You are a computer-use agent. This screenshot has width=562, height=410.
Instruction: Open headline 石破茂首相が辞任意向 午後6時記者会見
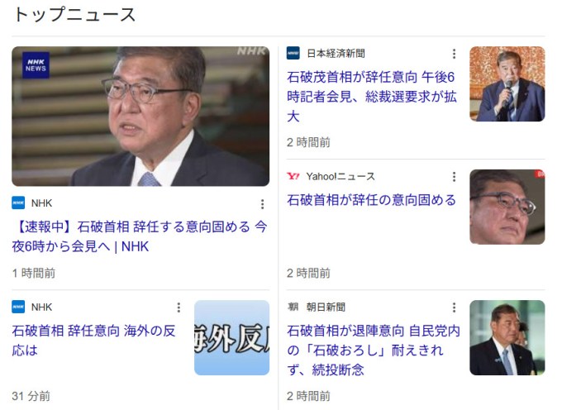click(372, 97)
